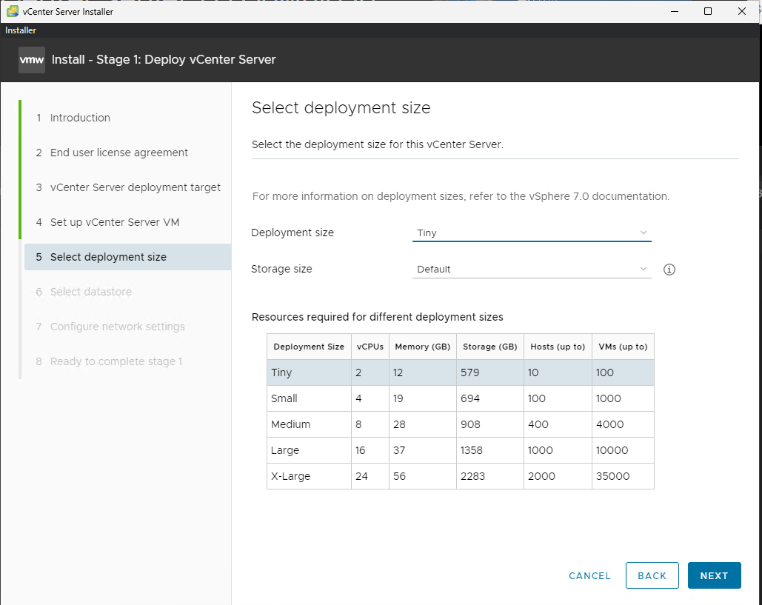Click the vmw logo in header
The width and height of the screenshot is (762, 605).
32,59
